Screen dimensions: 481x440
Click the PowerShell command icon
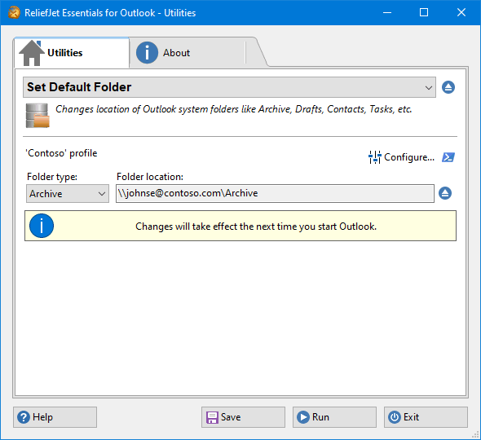click(448, 157)
